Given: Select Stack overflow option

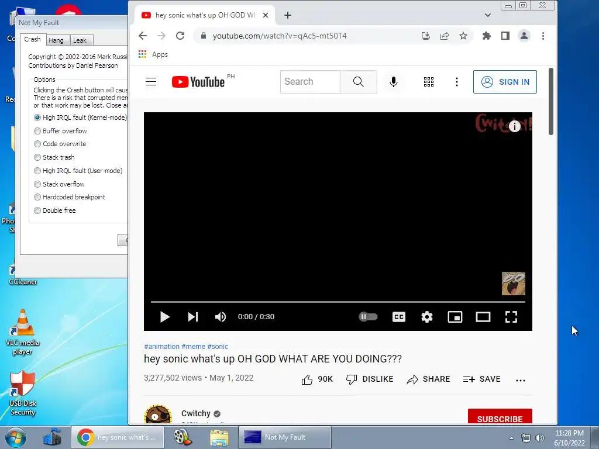Looking at the screenshot, I should [59, 184].
